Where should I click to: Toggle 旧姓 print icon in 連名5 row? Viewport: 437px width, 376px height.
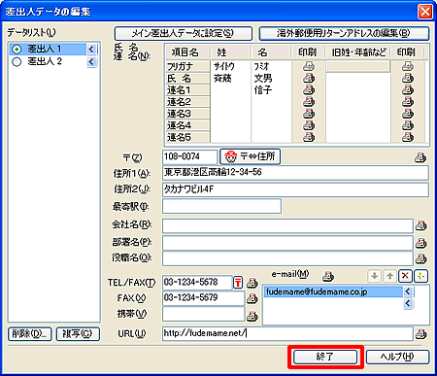point(408,137)
